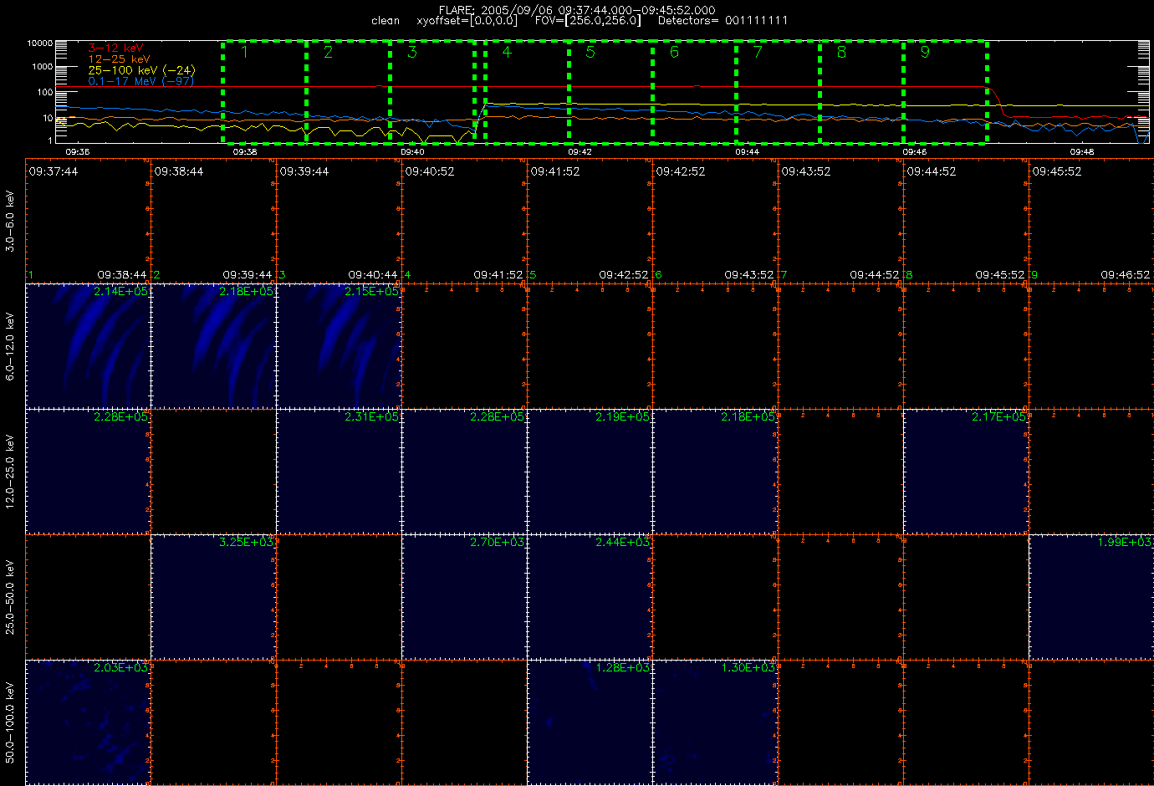Screen dimensions: 1154x786
Task: Open the 2.28E+05 image in the 09:40:52 column
Action: click(464, 472)
